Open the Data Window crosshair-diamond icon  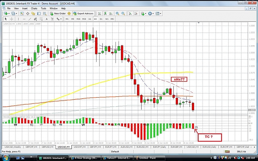28,14
